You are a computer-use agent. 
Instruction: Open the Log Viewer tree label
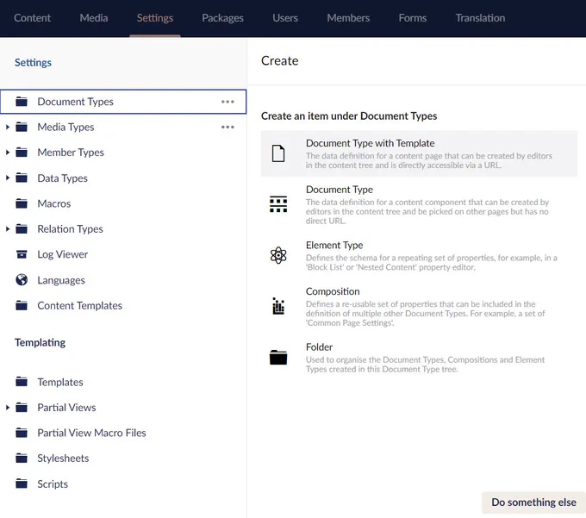[x=63, y=254]
